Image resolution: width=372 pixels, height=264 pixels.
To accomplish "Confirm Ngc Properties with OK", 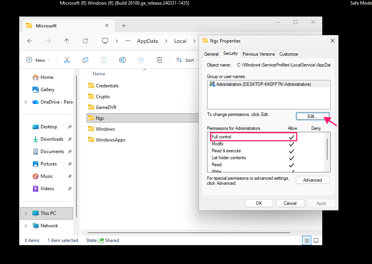I will [x=259, y=203].
